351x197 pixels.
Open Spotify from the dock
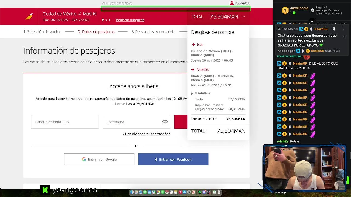click(200, 192)
